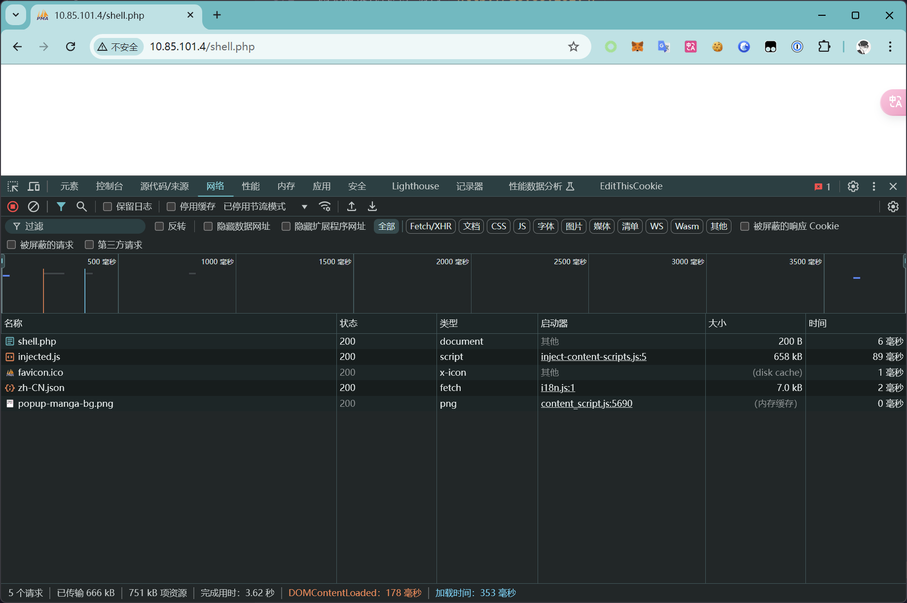Open MetaMask fox extension

pyautogui.click(x=637, y=46)
